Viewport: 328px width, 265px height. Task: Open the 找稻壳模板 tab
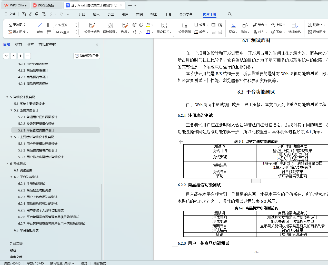tap(46, 5)
